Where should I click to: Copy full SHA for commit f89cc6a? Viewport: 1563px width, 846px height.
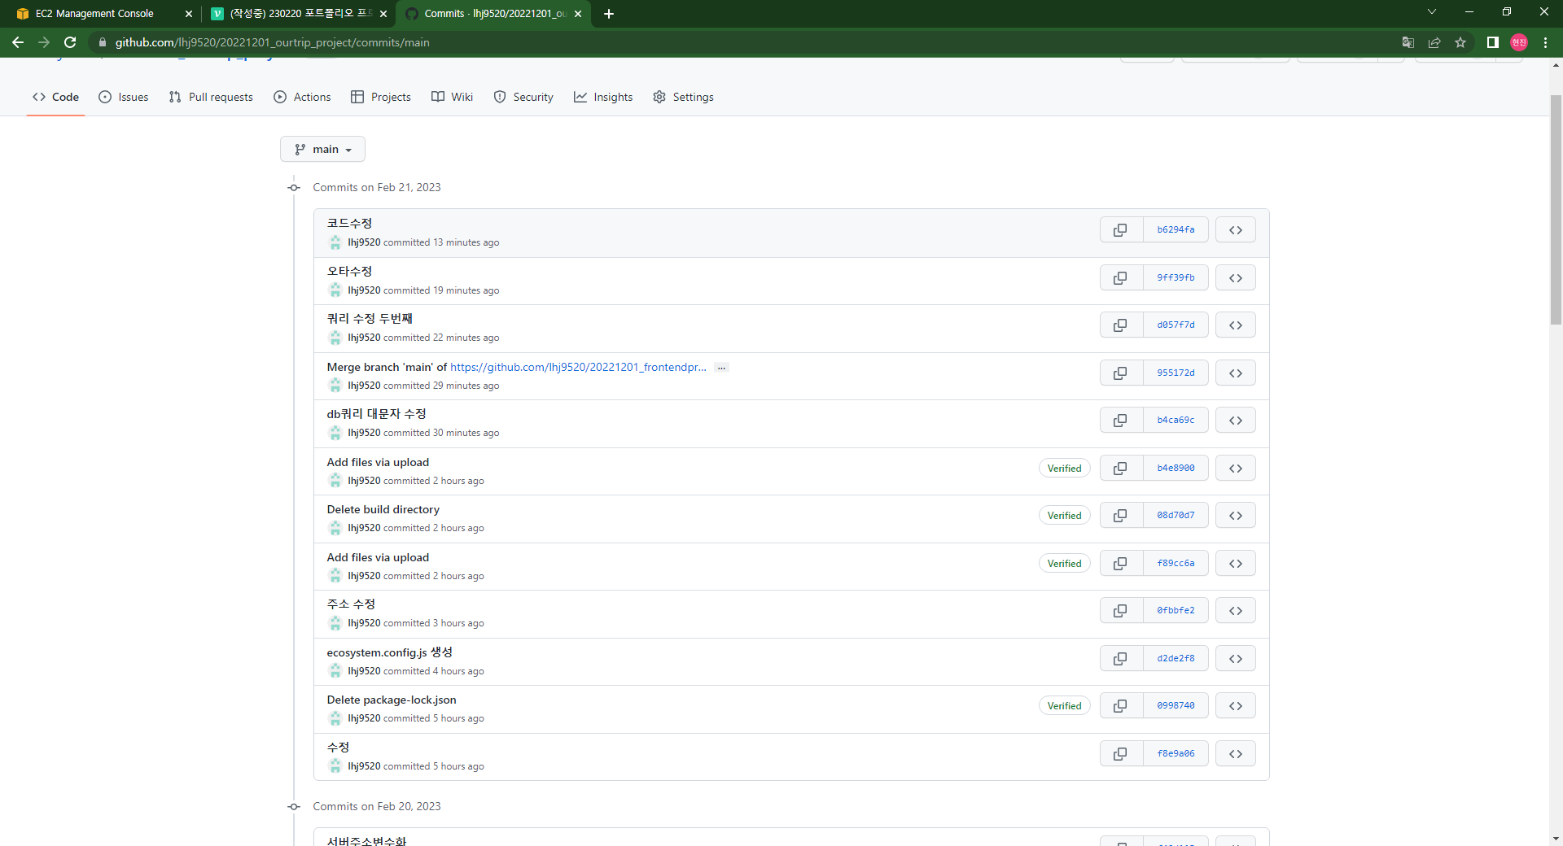coord(1121,564)
